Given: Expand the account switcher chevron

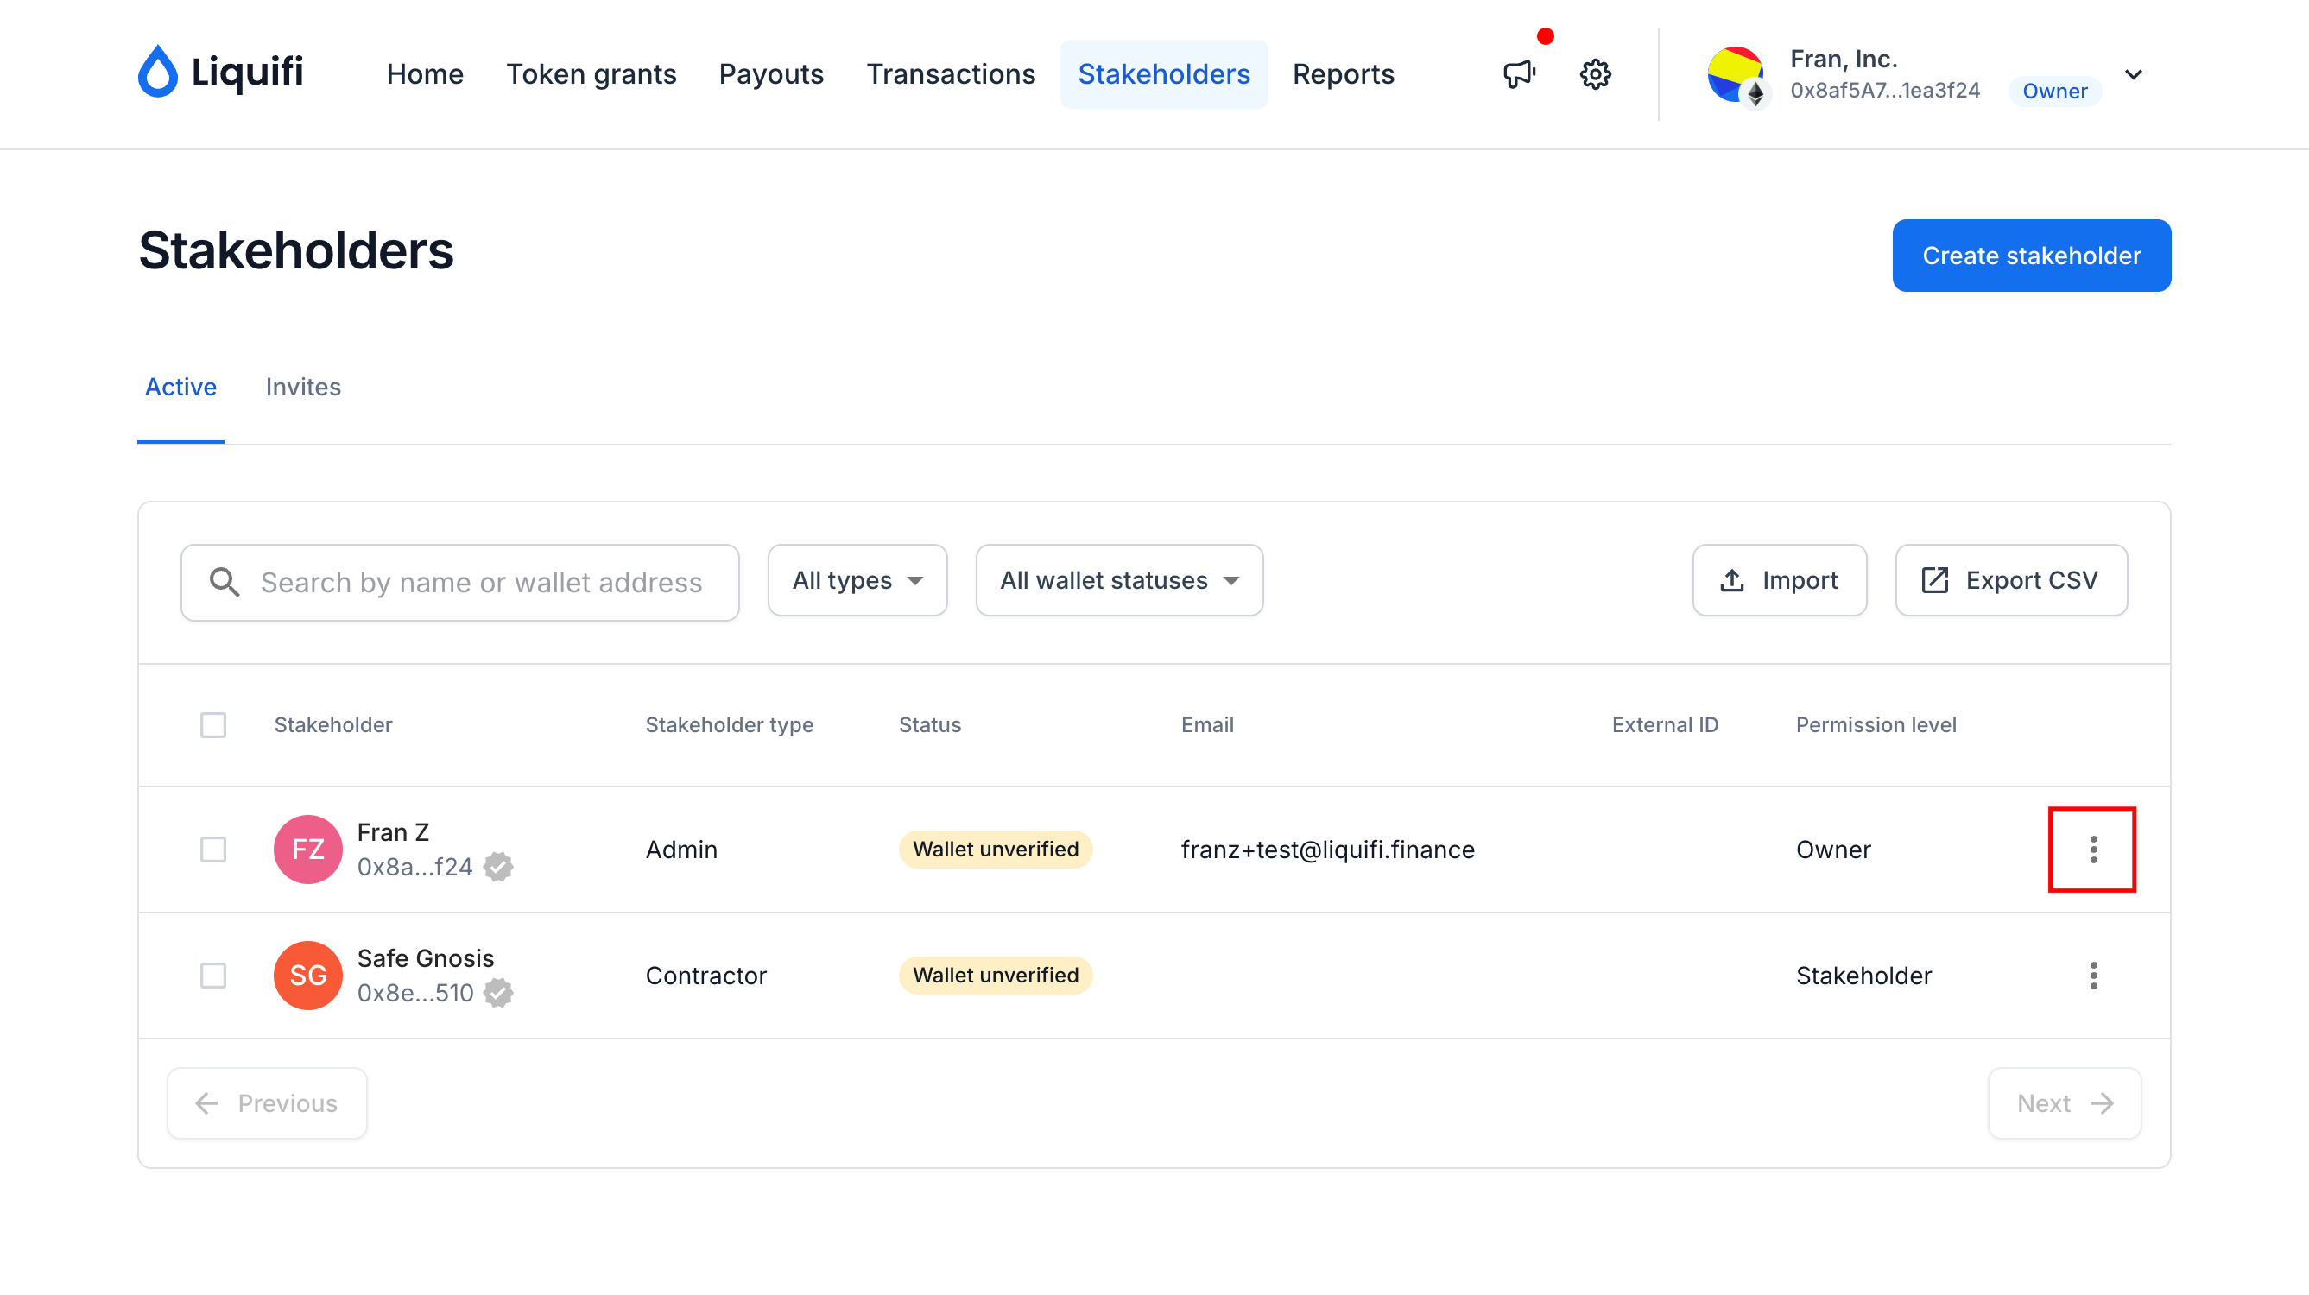Looking at the screenshot, I should click(2134, 74).
